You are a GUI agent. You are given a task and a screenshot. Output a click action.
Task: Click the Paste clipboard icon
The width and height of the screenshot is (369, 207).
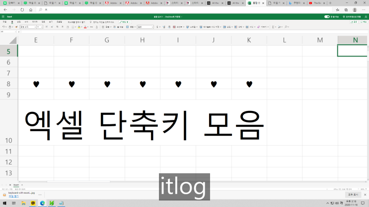coord(10,27)
